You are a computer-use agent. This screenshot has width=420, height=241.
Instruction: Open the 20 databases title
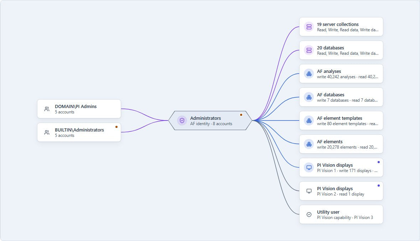[331, 48]
